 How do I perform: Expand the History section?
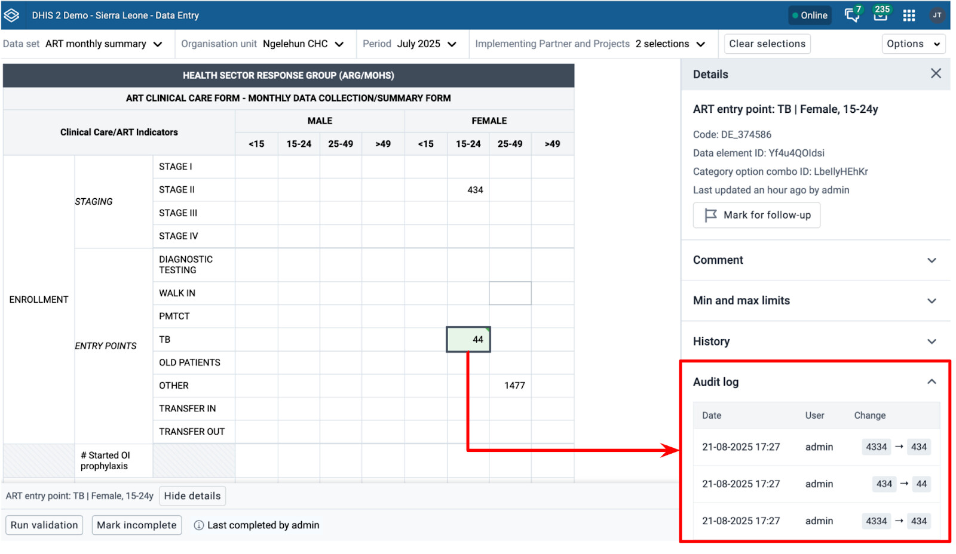click(x=815, y=341)
